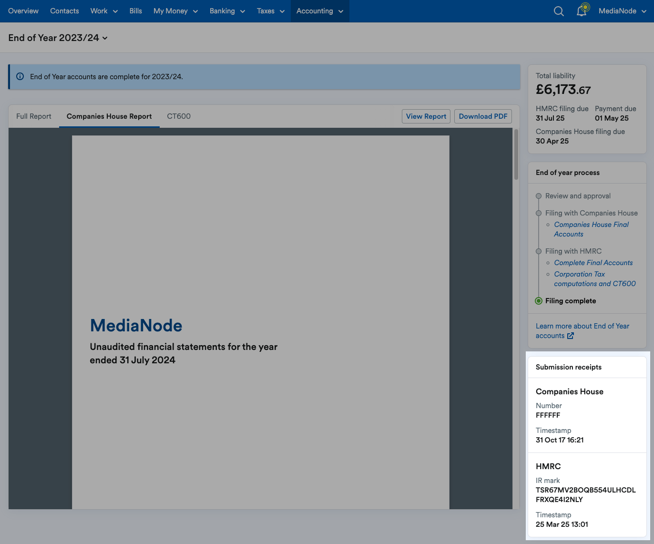The height and width of the screenshot is (544, 654).
Task: Open the Contacts page
Action: click(x=64, y=11)
